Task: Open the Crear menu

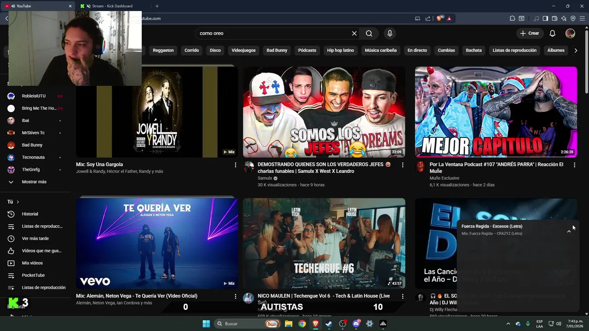Action: click(x=530, y=33)
